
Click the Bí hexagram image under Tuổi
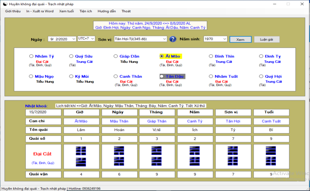coord(271,156)
